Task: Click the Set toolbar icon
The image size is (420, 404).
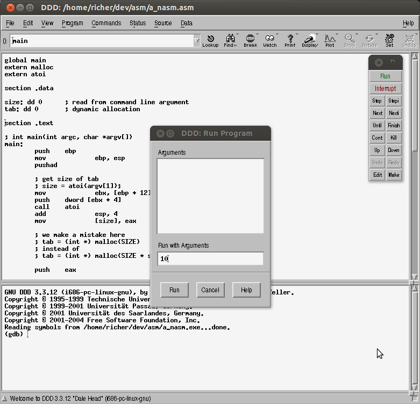Action: coord(389,41)
